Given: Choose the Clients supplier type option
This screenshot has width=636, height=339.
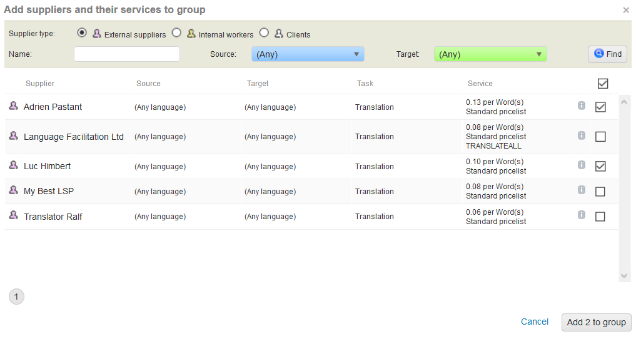Looking at the screenshot, I should (265, 33).
